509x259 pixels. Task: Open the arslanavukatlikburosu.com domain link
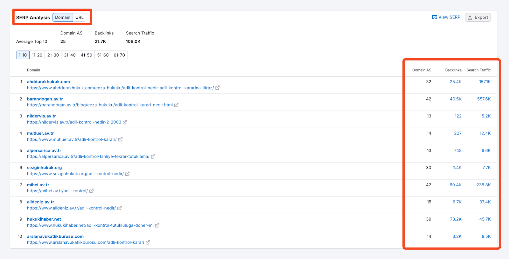coord(55,236)
